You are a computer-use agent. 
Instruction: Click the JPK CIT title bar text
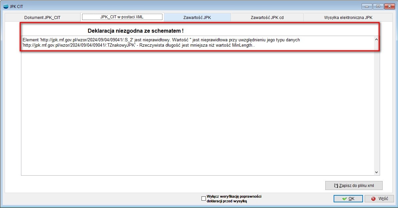(x=17, y=6)
